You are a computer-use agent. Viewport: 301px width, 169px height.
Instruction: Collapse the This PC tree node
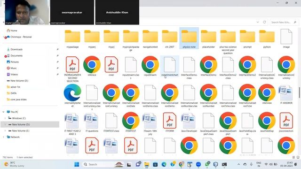click(x=3, y=112)
